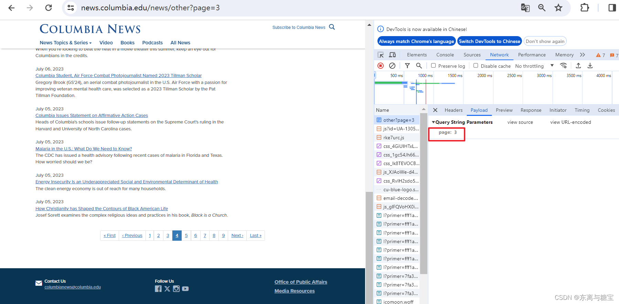Open Columbia News Facebook icon
This screenshot has height=304, width=619.
pyautogui.click(x=158, y=289)
